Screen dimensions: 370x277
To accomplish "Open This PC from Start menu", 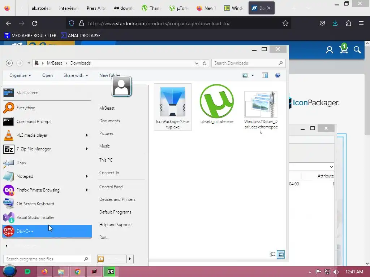I will 106,160.
